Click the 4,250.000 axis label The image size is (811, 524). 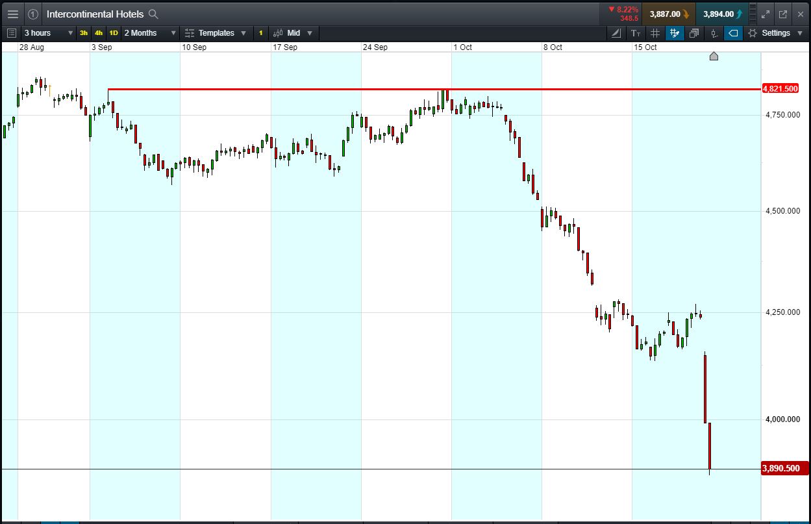(782, 312)
